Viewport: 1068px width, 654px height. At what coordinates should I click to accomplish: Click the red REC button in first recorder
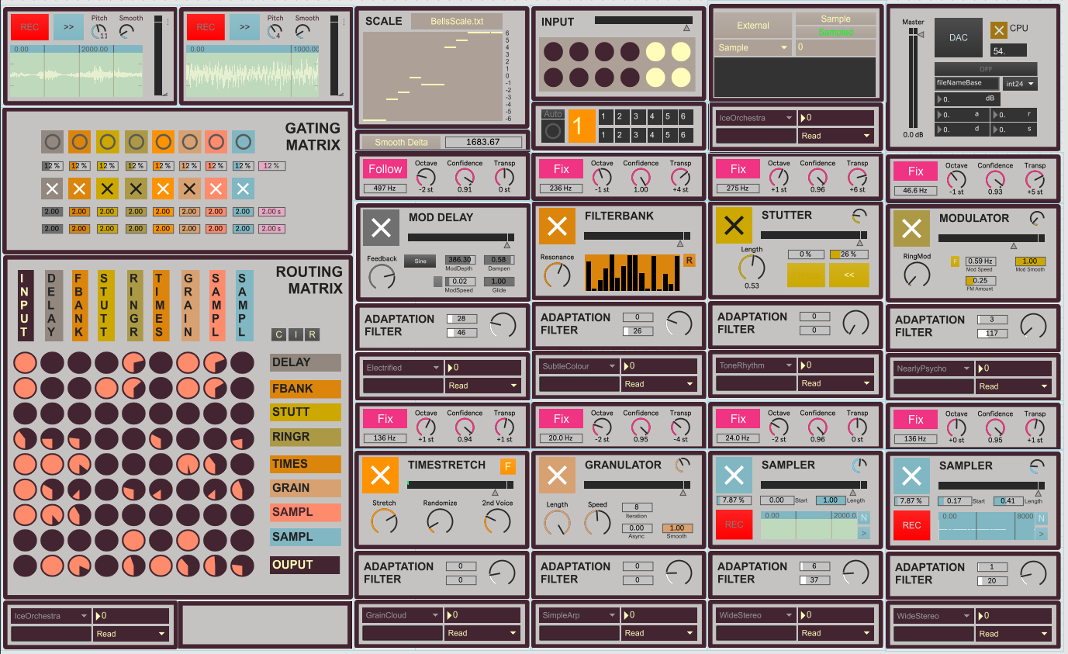pyautogui.click(x=30, y=27)
